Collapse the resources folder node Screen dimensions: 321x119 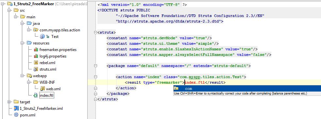(22, 43)
